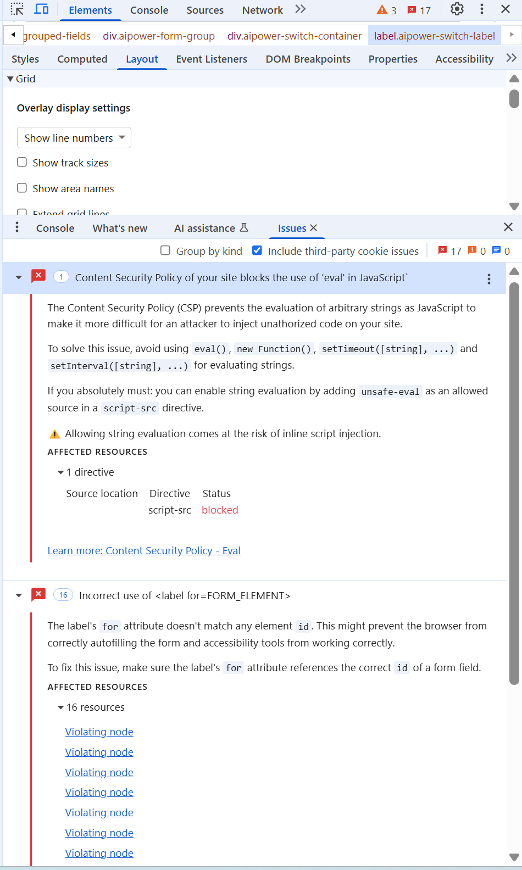Collapse the Grid section
The width and height of the screenshot is (522, 870).
10,79
